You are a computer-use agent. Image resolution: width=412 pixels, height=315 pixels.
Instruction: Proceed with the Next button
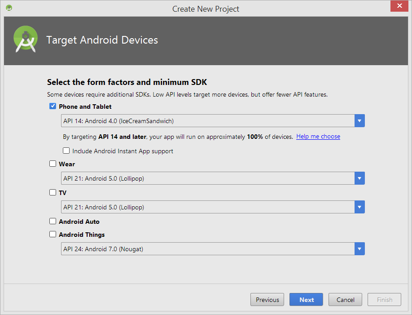point(306,300)
